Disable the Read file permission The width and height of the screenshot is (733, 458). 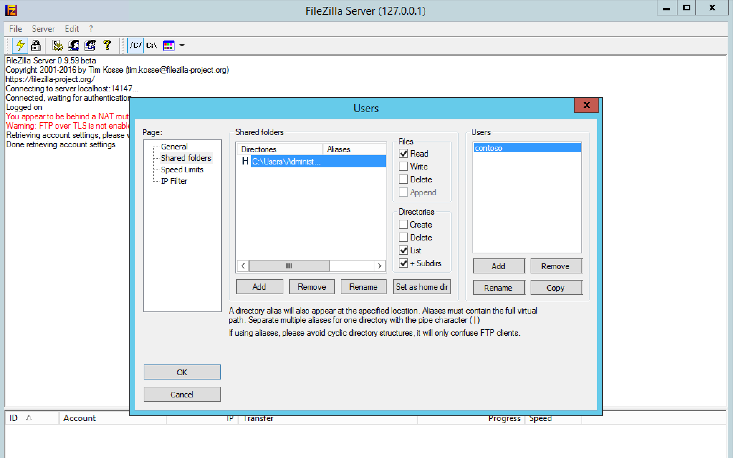(x=403, y=153)
